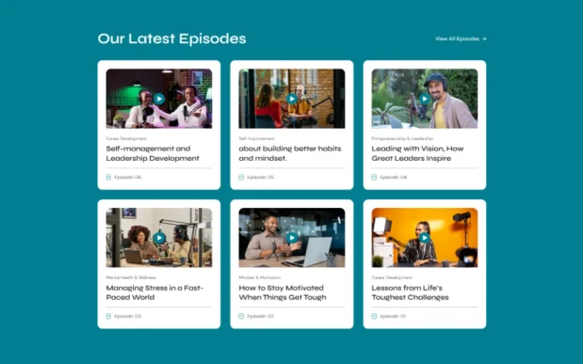The image size is (583, 364).
Task: Play the building better habits episode video
Action: pyautogui.click(x=292, y=99)
